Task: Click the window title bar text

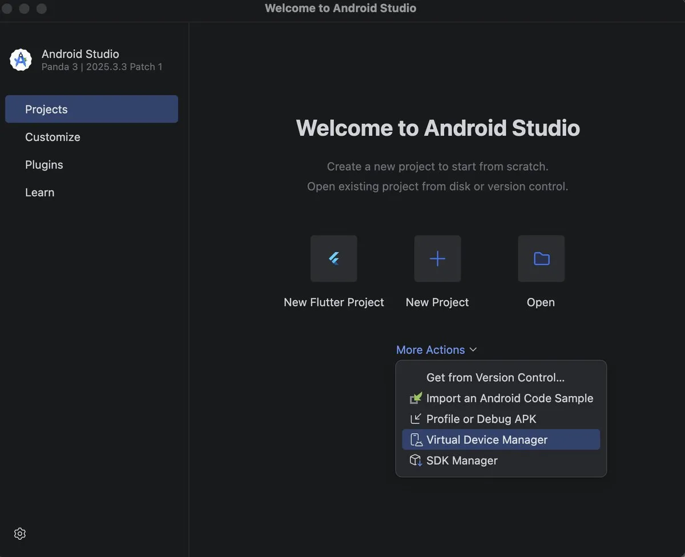Action: point(341,8)
